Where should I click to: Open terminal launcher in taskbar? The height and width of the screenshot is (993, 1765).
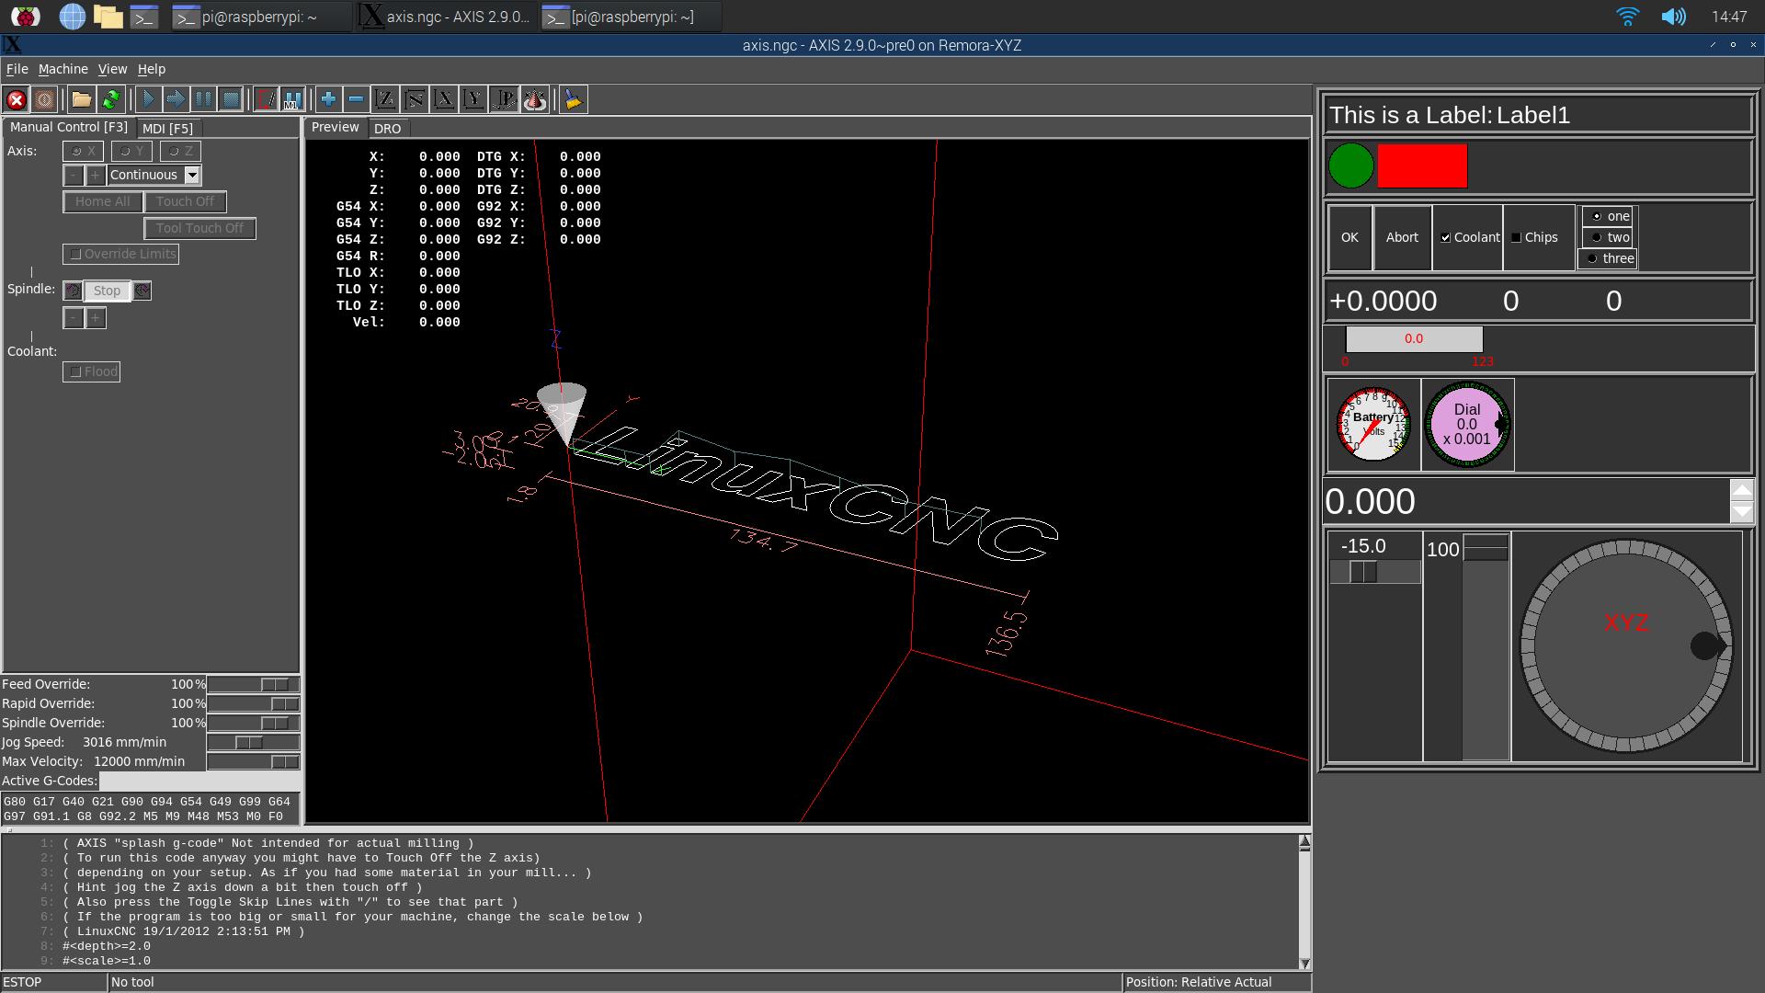143,17
